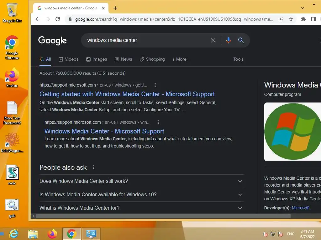Click the site padlock icon
Viewport: 321px width, 240px height.
(x=70, y=19)
